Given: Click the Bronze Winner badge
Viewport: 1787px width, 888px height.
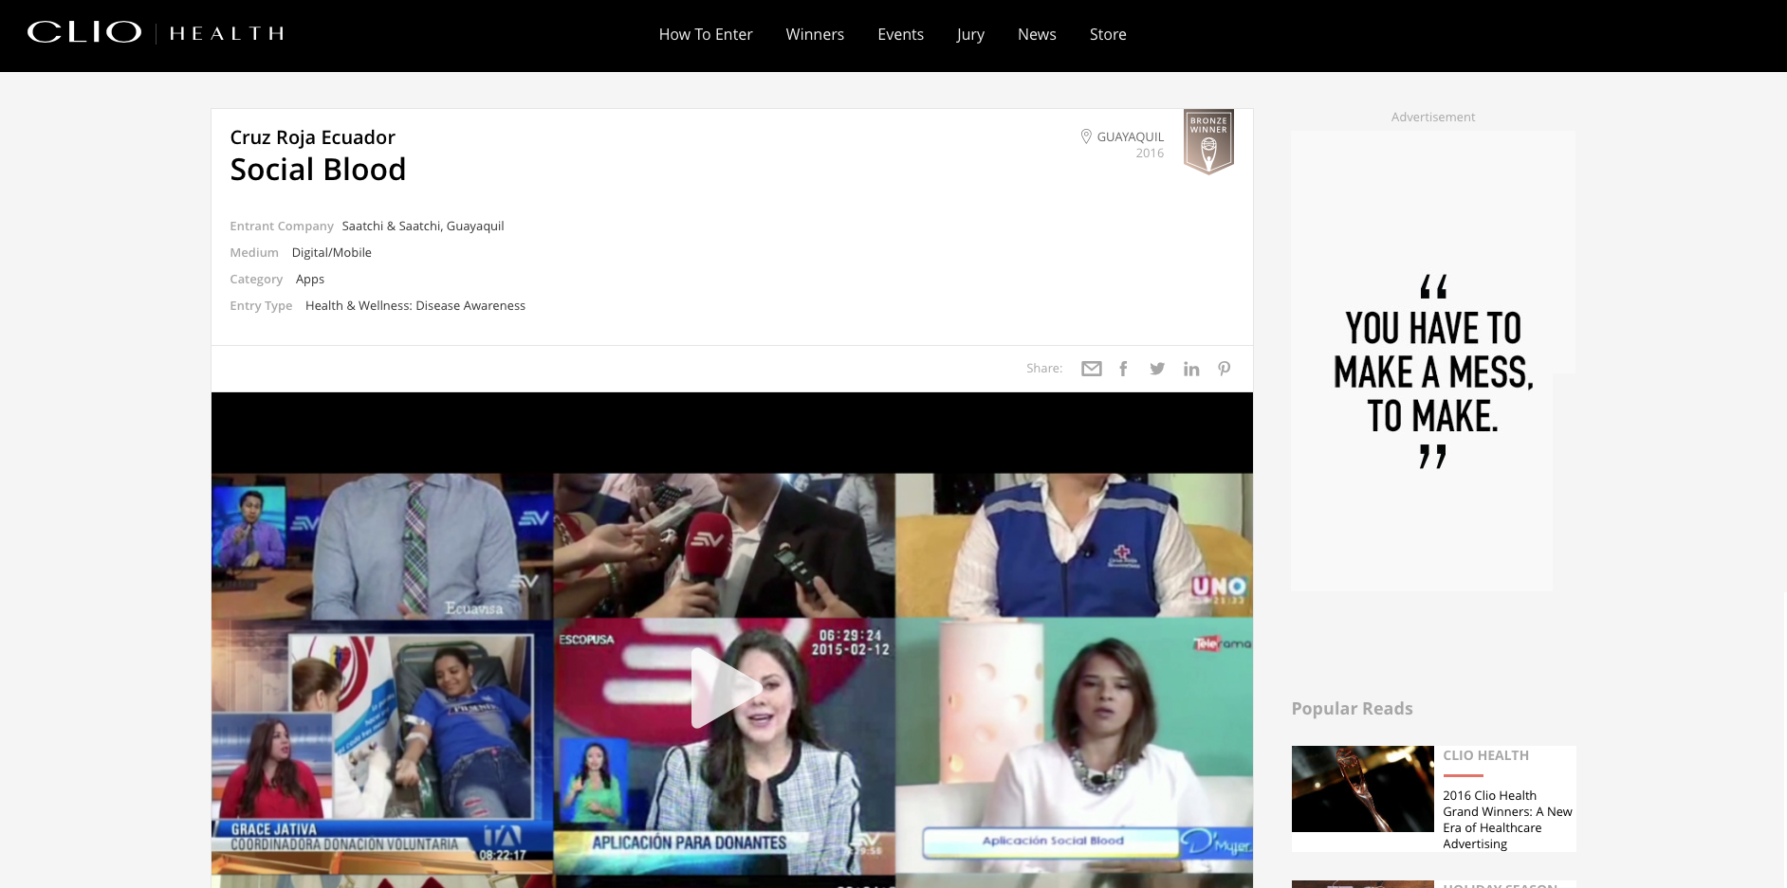Looking at the screenshot, I should [x=1208, y=142].
